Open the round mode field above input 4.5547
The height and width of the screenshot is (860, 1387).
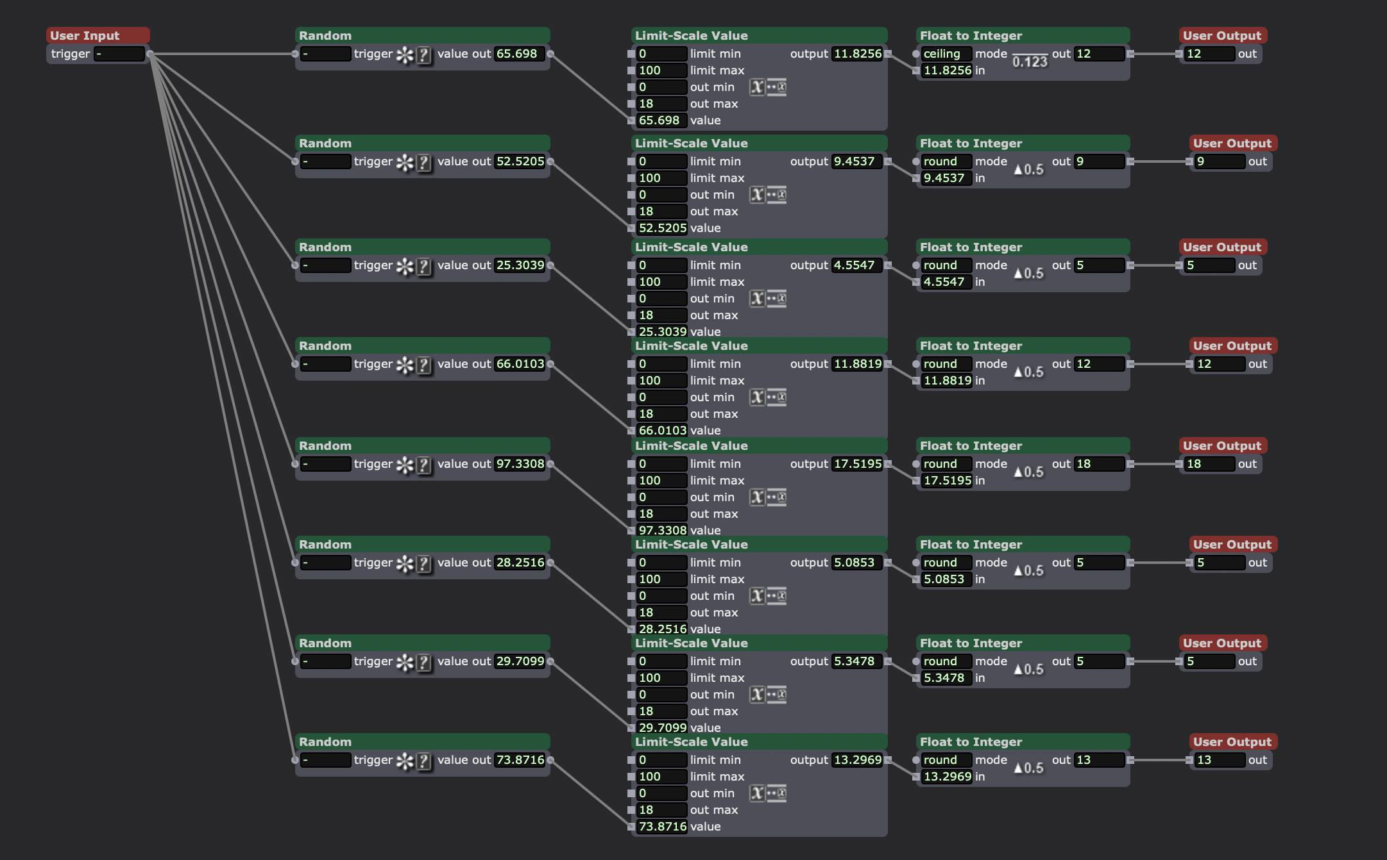click(x=946, y=265)
